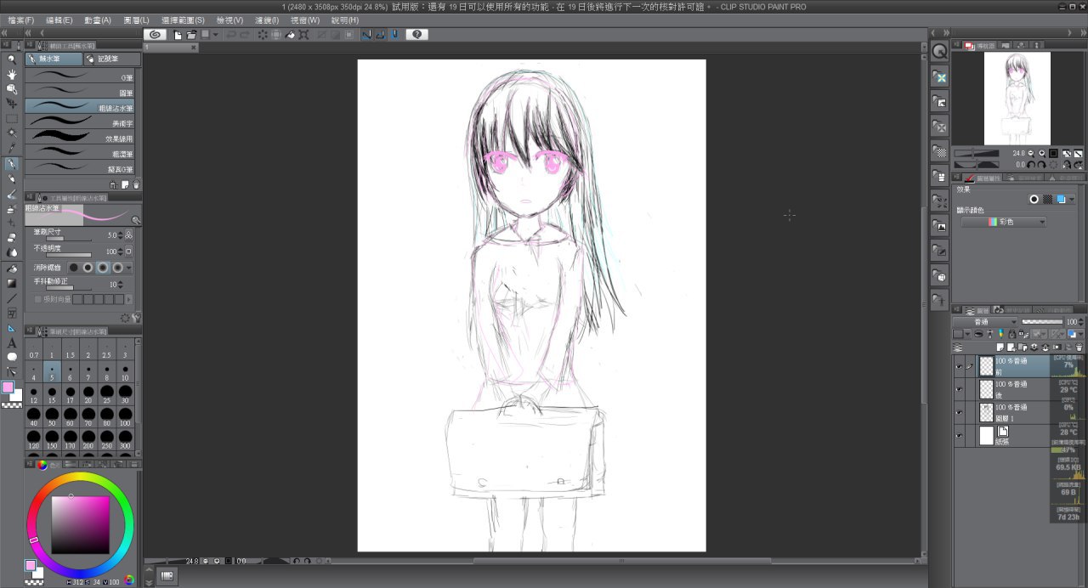Click the pink main color swatch
The height and width of the screenshot is (588, 1088).
pyautogui.click(x=8, y=387)
